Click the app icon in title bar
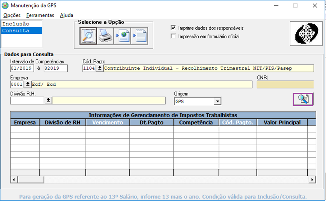Screen dimensions: 326x202 click(x=5, y=6)
